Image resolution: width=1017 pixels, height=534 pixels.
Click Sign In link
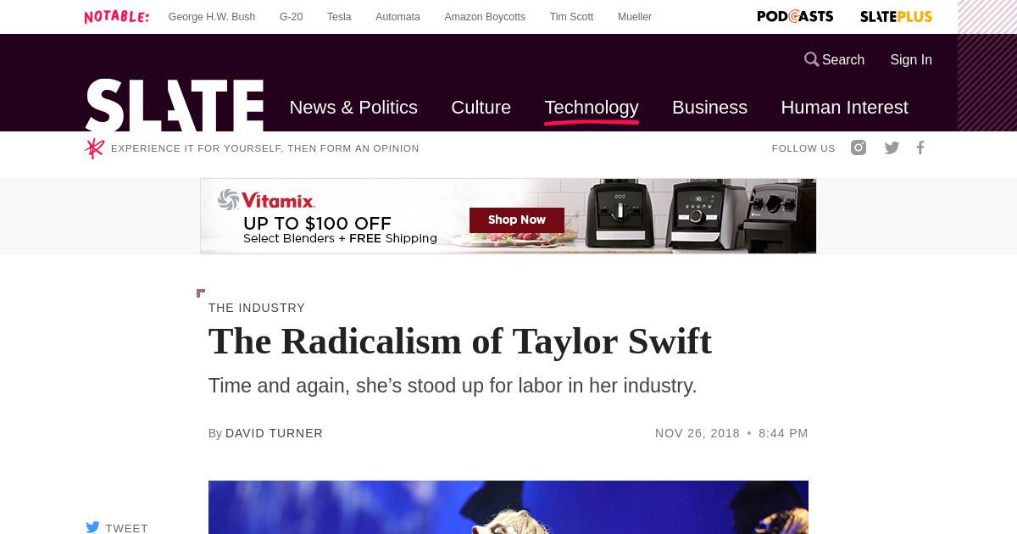[911, 59]
